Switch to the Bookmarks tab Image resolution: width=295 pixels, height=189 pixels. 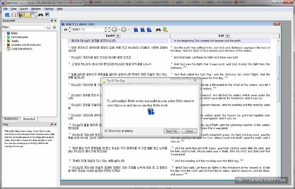click(11, 119)
